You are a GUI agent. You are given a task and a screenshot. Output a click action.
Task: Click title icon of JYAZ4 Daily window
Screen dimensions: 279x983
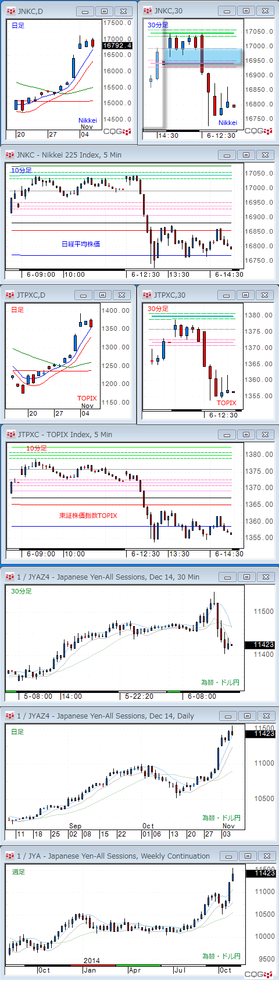click(10, 716)
